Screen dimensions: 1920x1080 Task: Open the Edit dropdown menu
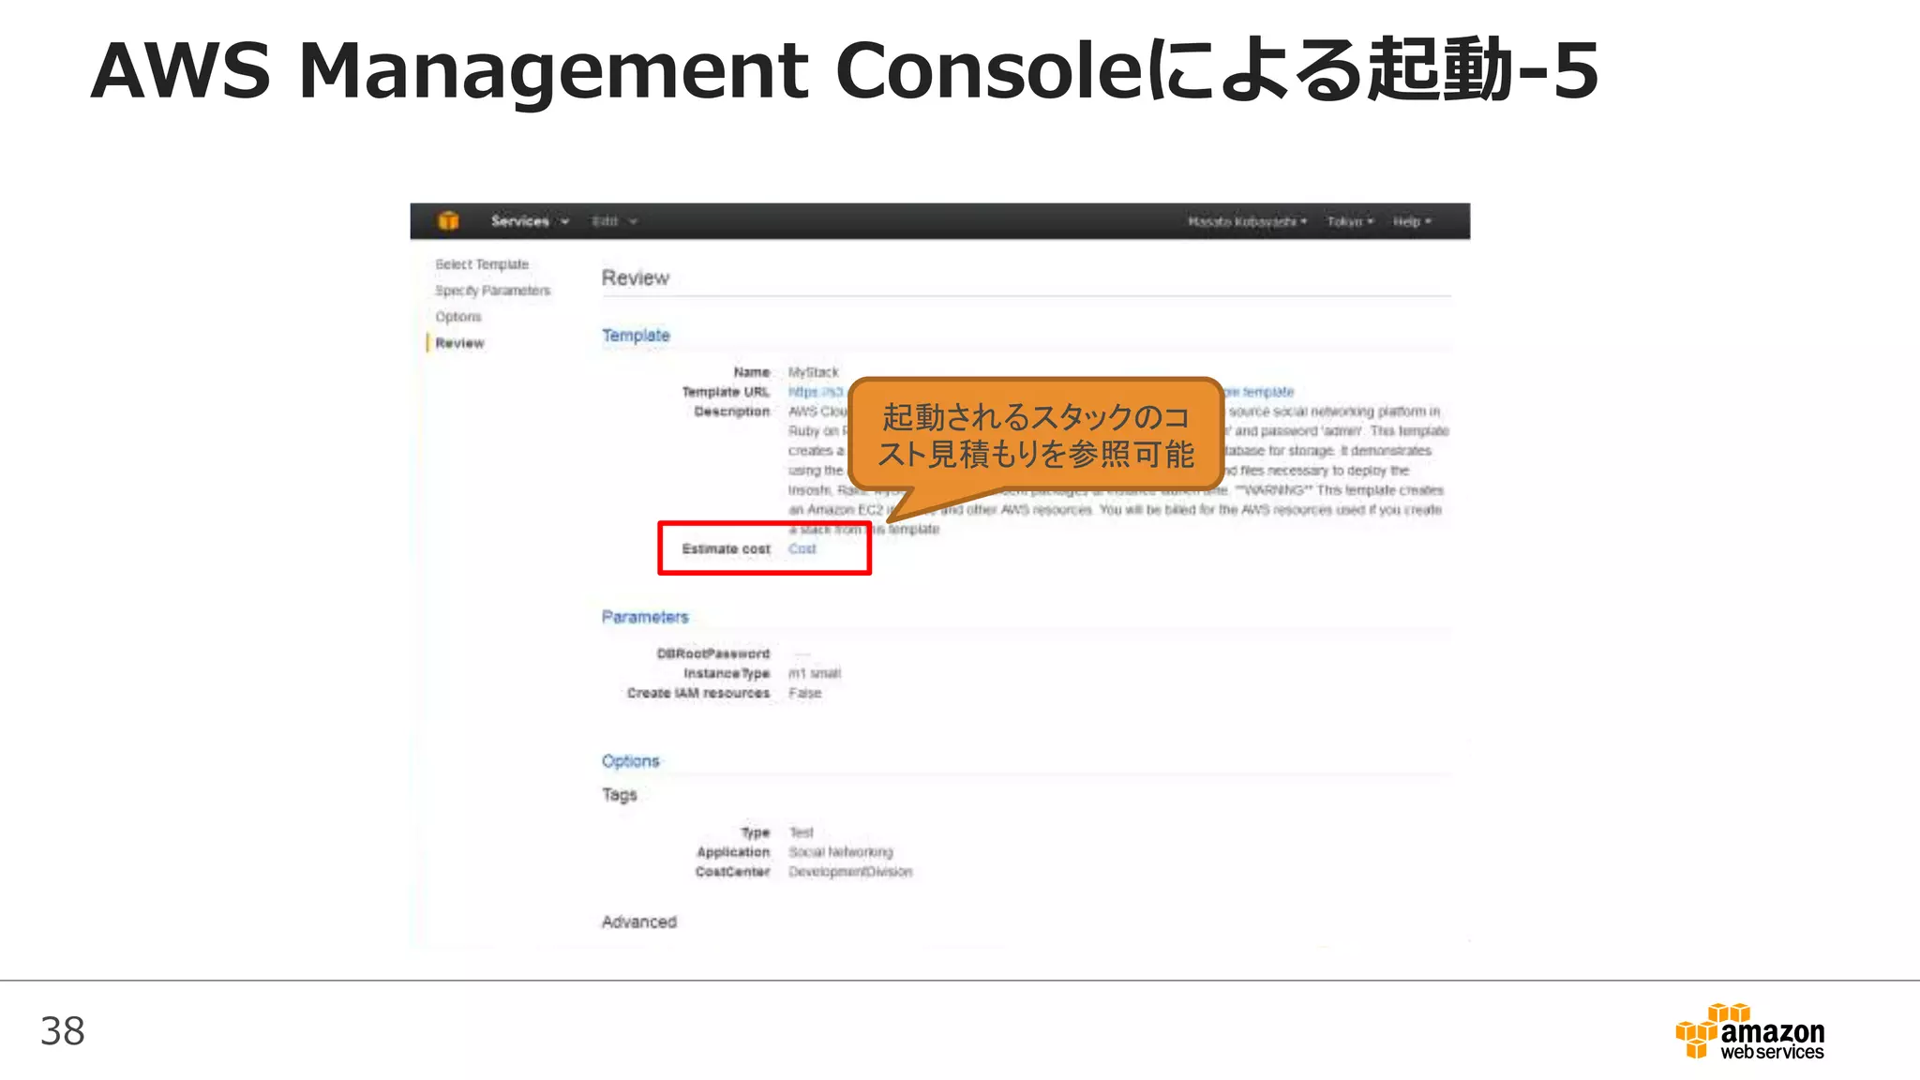[x=614, y=221]
